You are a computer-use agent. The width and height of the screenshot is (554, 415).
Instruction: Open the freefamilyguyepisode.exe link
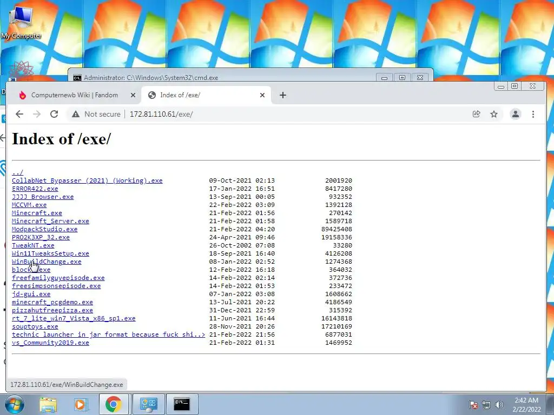(58, 278)
